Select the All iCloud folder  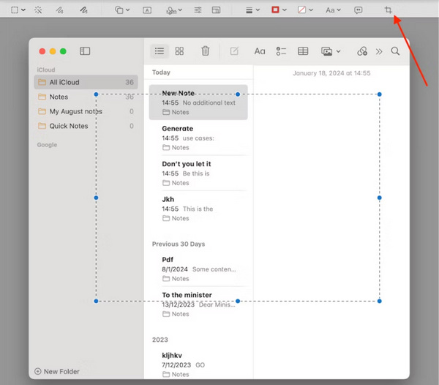(86, 82)
